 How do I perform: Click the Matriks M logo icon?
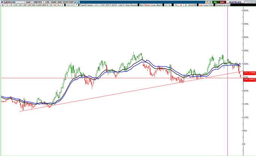pos(2,2)
